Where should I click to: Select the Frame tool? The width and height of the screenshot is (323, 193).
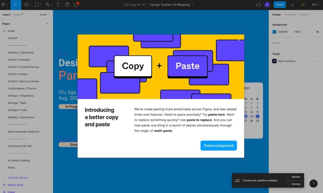[x=26, y=5]
